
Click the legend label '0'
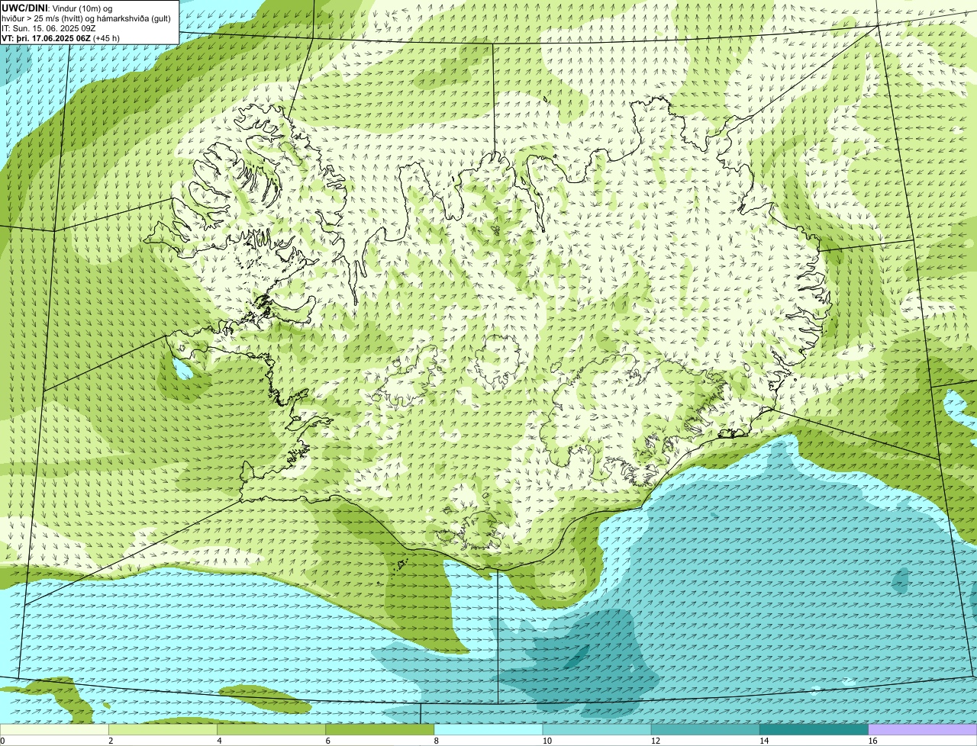[2, 741]
